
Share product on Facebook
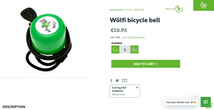point(111,81)
